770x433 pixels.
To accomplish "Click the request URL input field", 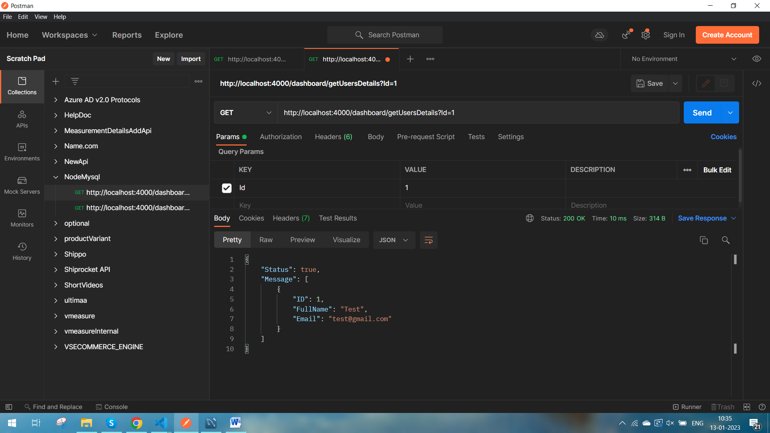I will pos(478,113).
